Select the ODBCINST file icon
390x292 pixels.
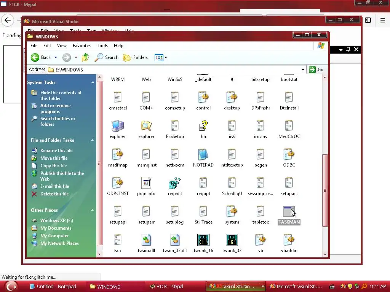pyautogui.click(x=118, y=183)
